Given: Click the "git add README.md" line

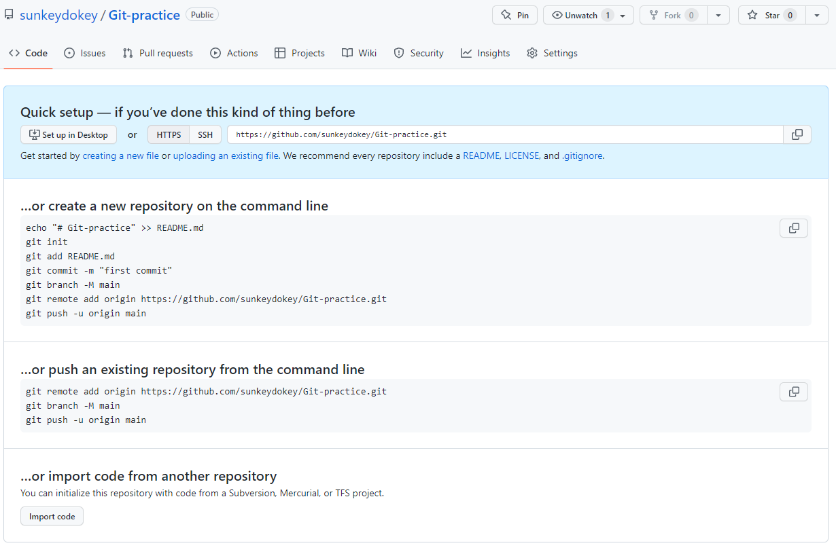Looking at the screenshot, I should (x=71, y=256).
